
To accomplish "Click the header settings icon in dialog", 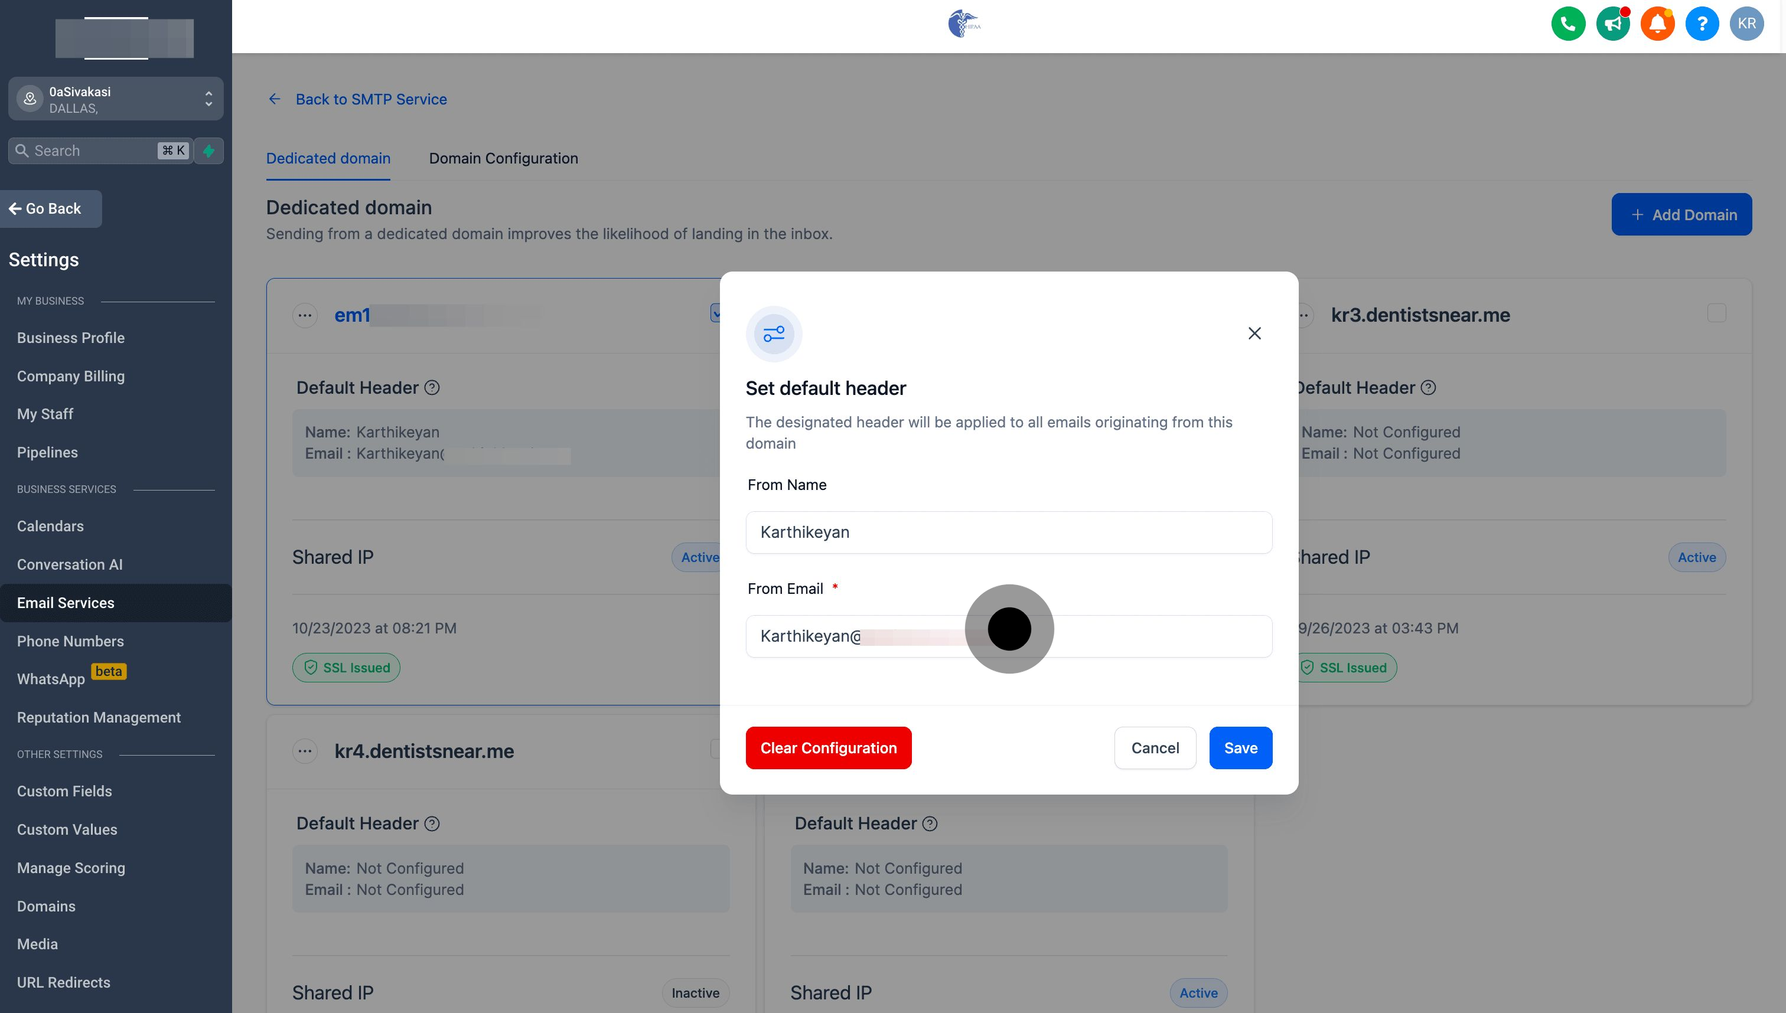I will (x=774, y=334).
